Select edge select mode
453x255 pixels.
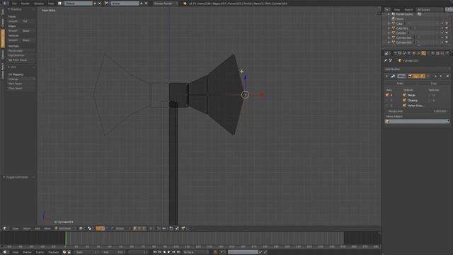[140, 228]
